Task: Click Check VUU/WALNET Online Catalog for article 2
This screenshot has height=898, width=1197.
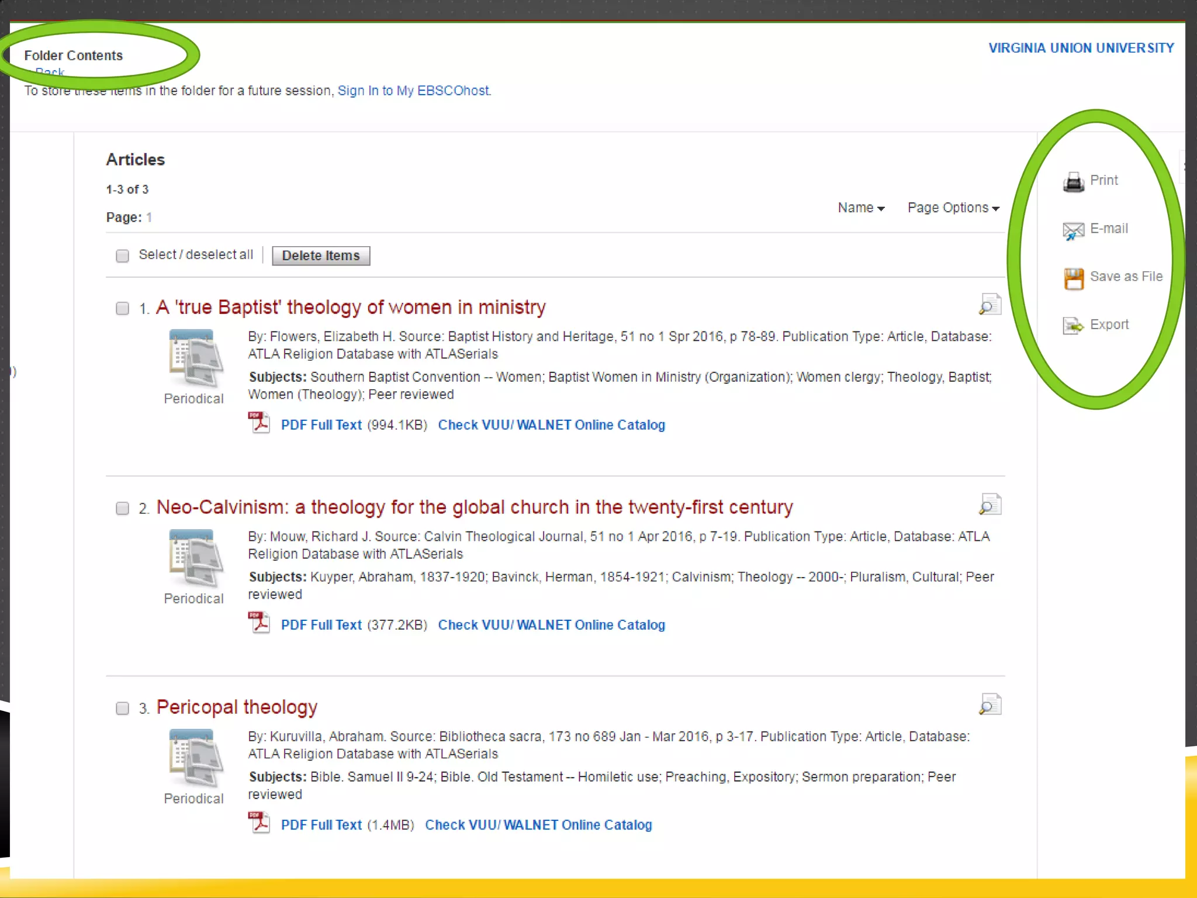Action: [x=551, y=624]
